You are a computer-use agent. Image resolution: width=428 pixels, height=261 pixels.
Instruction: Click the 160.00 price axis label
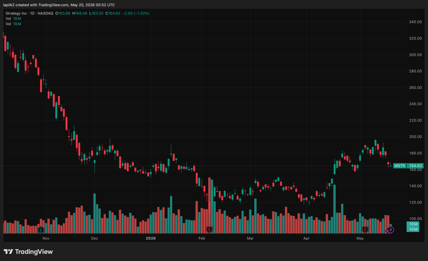tap(415, 170)
